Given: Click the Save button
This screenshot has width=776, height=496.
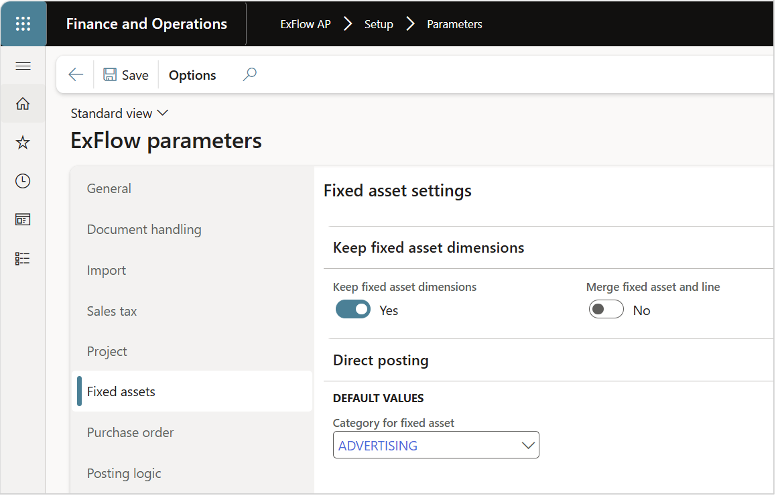Looking at the screenshot, I should 126,75.
